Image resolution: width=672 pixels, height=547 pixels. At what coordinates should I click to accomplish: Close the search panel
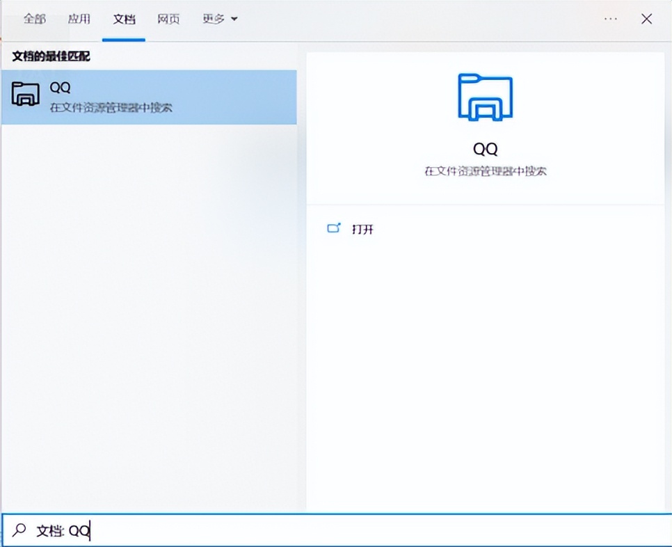click(646, 19)
